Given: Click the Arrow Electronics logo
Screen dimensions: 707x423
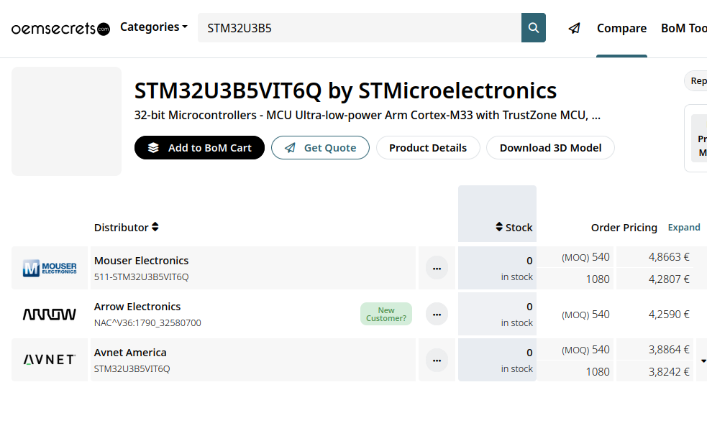Looking at the screenshot, I should pyautogui.click(x=50, y=314).
